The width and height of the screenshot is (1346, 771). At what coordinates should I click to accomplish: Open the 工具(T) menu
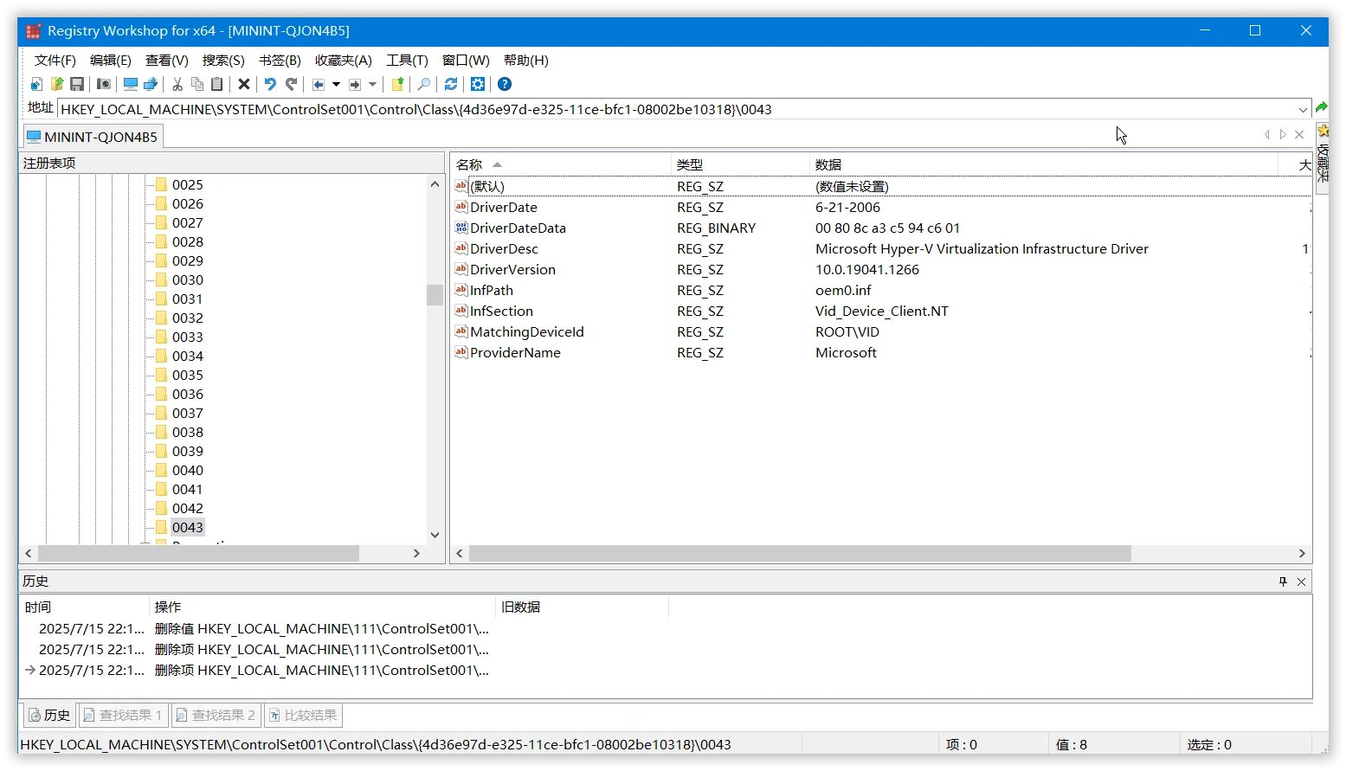coord(407,60)
